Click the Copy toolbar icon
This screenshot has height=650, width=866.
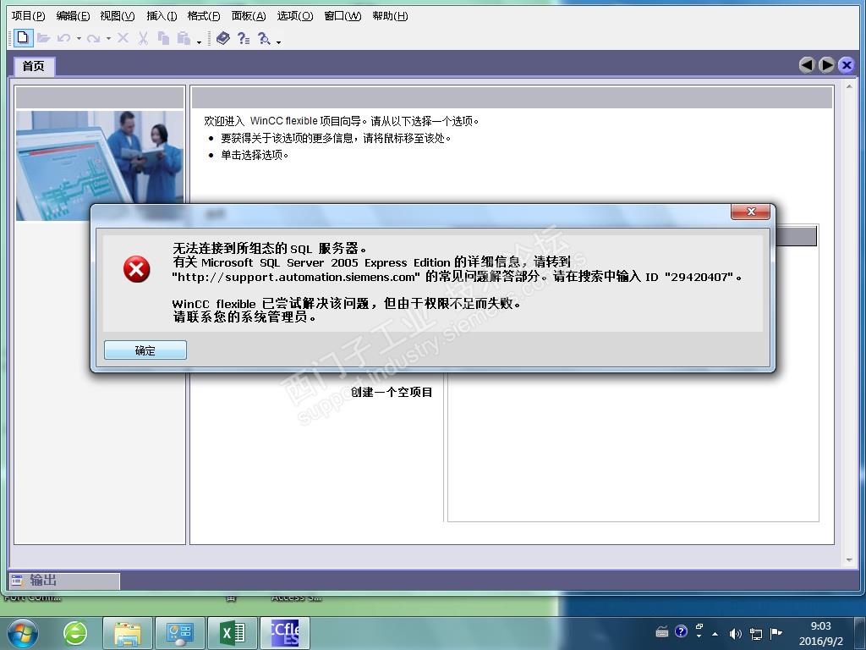[x=163, y=38]
